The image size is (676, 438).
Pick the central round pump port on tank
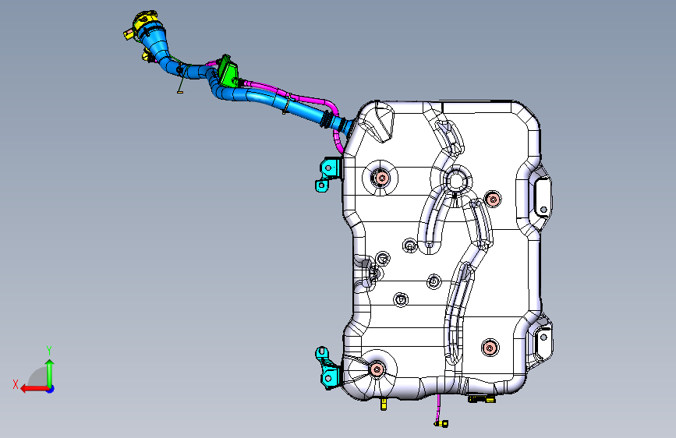455,181
